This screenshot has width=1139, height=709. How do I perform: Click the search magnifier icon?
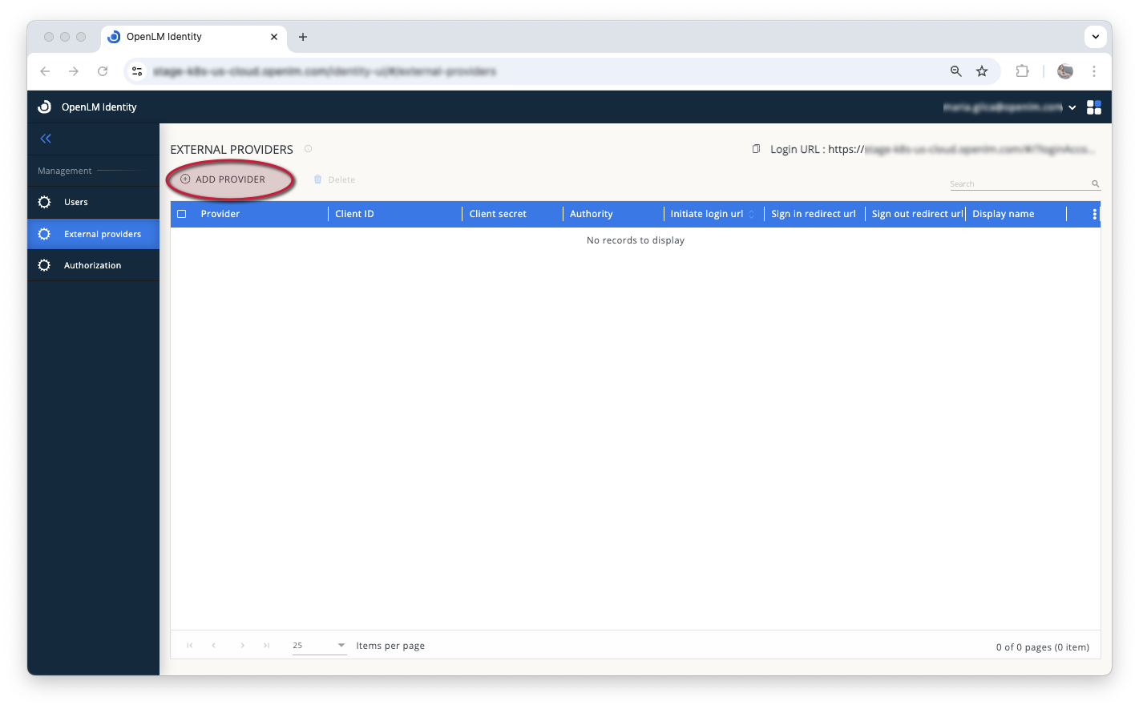[x=1095, y=183]
